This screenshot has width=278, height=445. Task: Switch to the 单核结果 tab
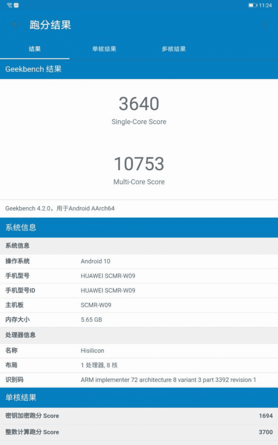[x=104, y=49]
